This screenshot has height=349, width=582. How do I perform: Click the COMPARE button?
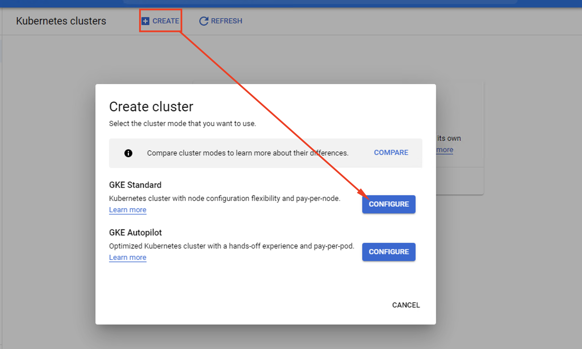pos(391,153)
